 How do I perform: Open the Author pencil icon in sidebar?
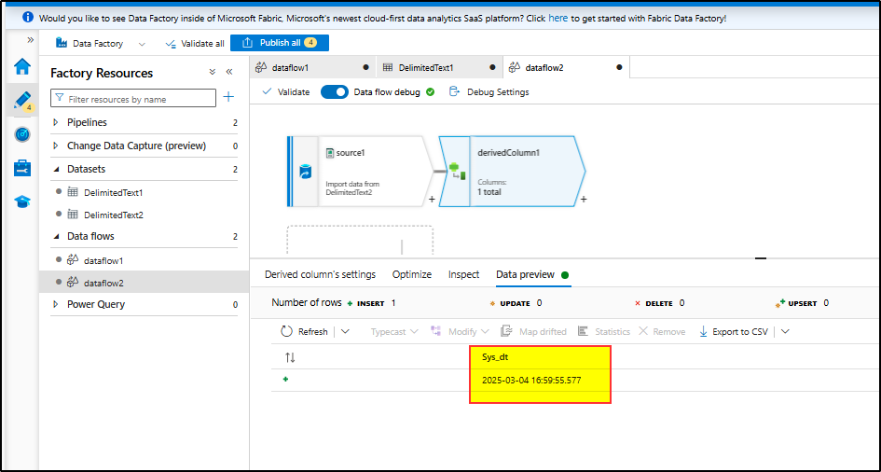point(22,100)
